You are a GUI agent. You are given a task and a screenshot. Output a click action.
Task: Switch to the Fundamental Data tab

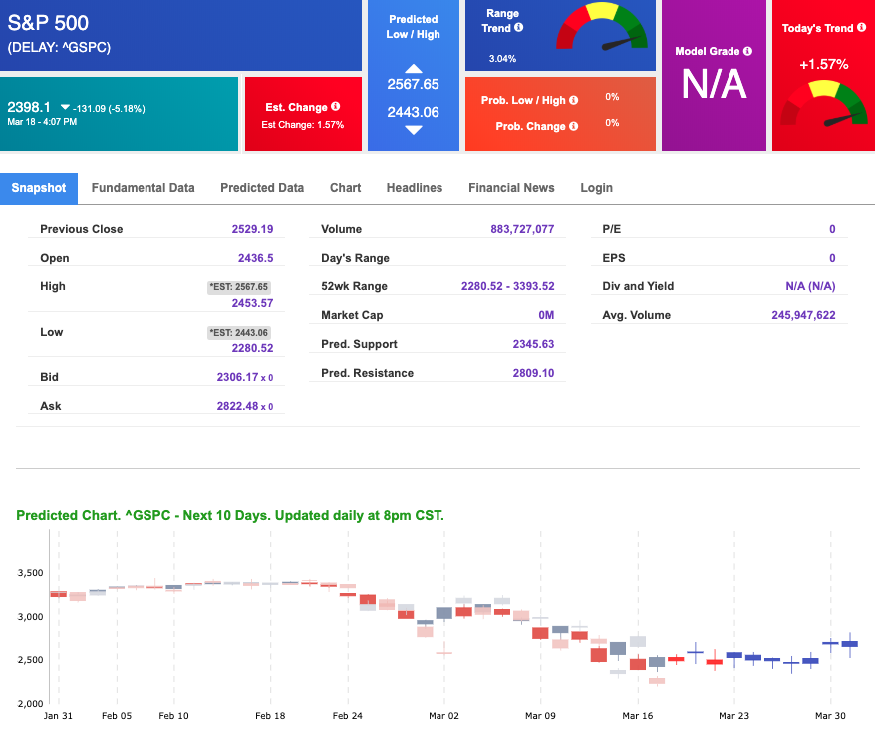143,188
